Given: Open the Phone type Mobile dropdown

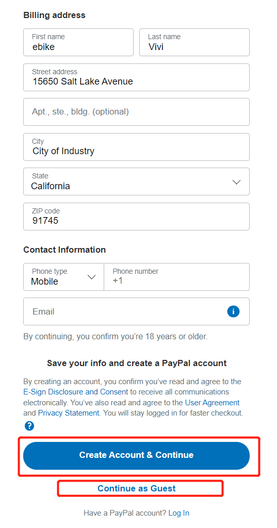Looking at the screenshot, I should coord(63,277).
